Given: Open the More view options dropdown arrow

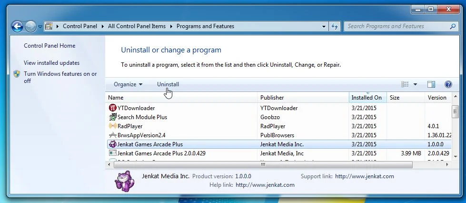Looking at the screenshot, I should [x=415, y=84].
